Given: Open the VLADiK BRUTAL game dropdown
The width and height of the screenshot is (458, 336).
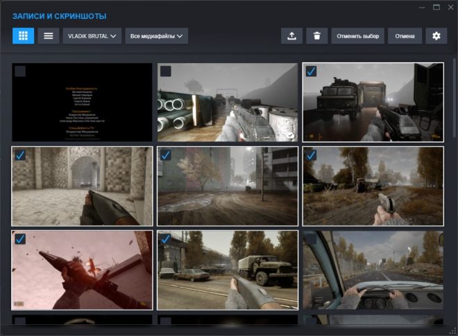Looking at the screenshot, I should coord(92,36).
